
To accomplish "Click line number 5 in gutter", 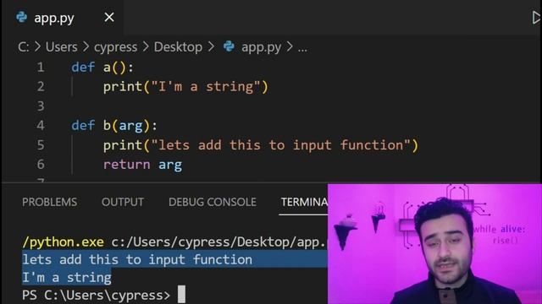I will point(41,145).
